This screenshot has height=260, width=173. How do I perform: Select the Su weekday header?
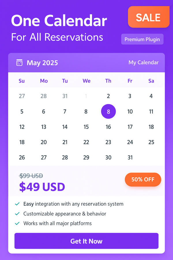tap(22, 81)
